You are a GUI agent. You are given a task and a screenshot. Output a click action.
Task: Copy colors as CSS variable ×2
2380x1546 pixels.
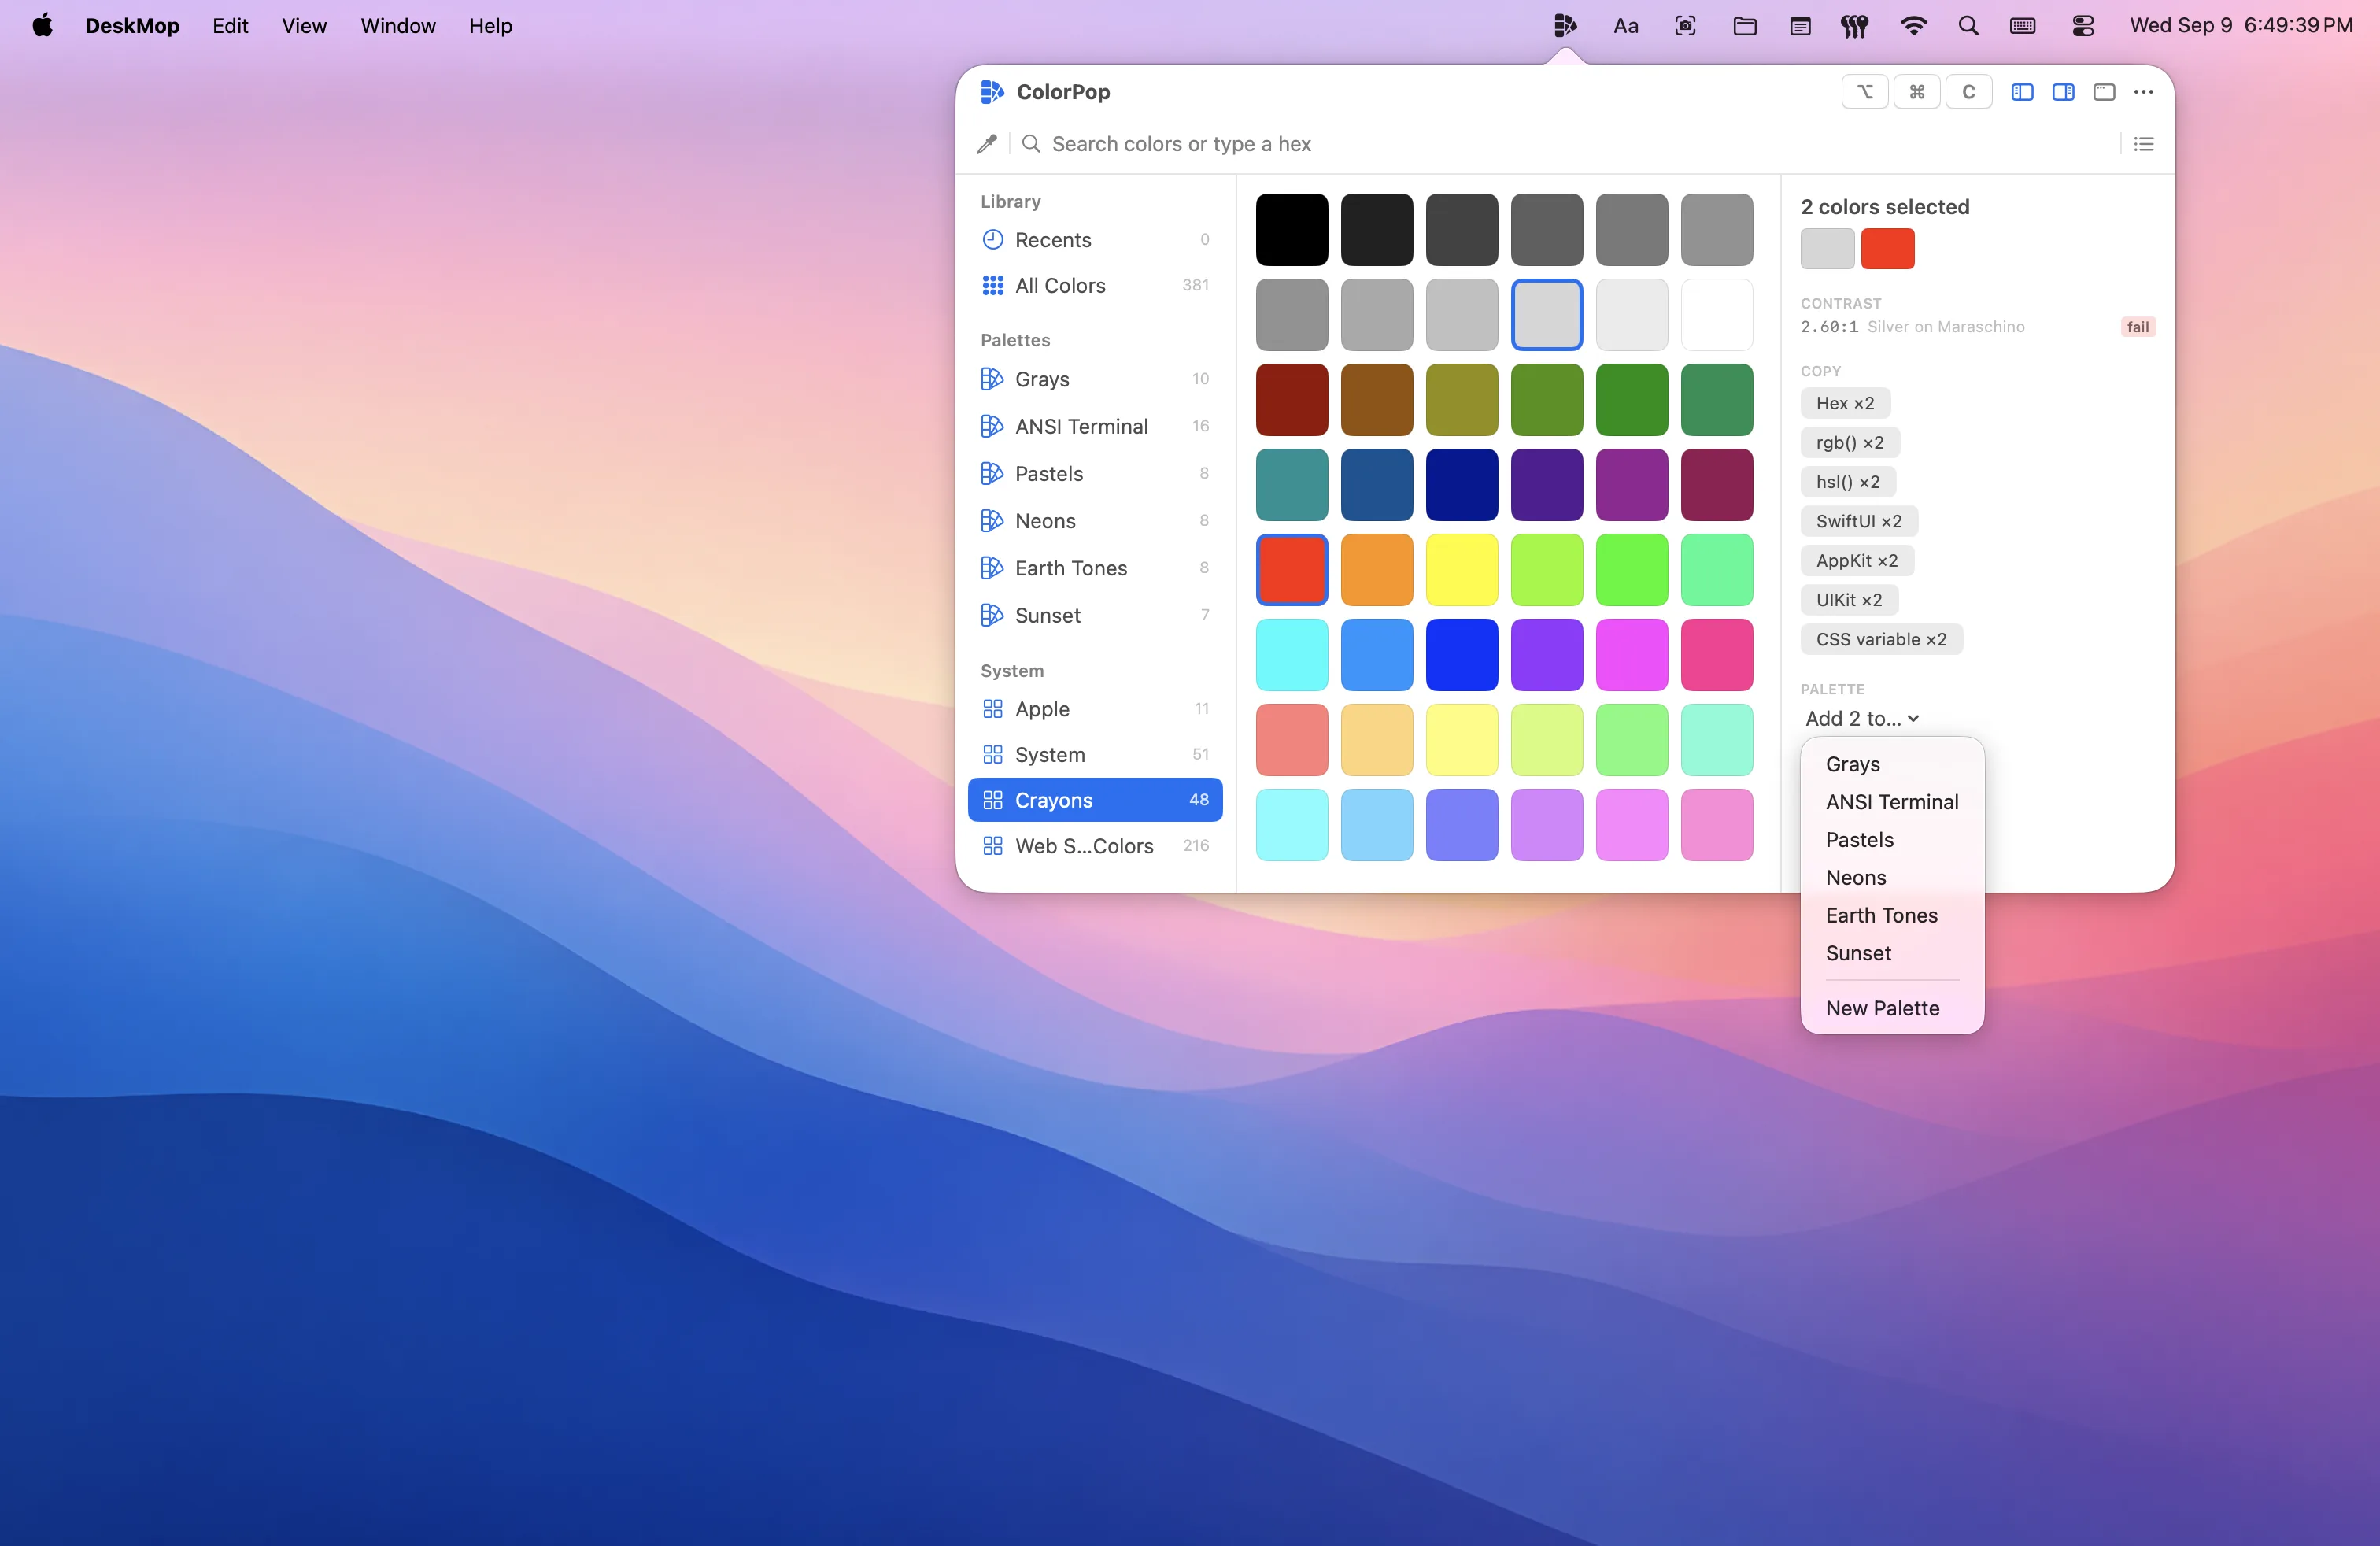1881,639
